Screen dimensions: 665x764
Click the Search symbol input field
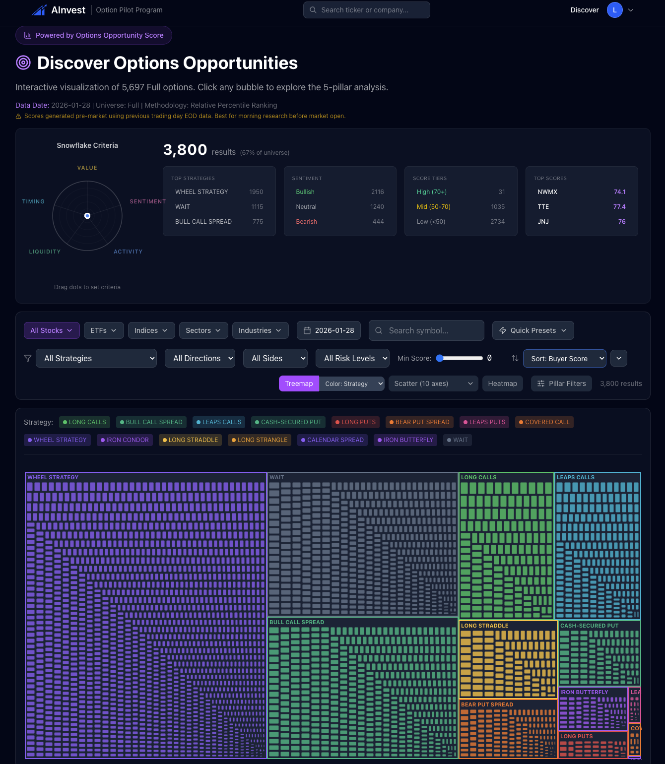426,330
